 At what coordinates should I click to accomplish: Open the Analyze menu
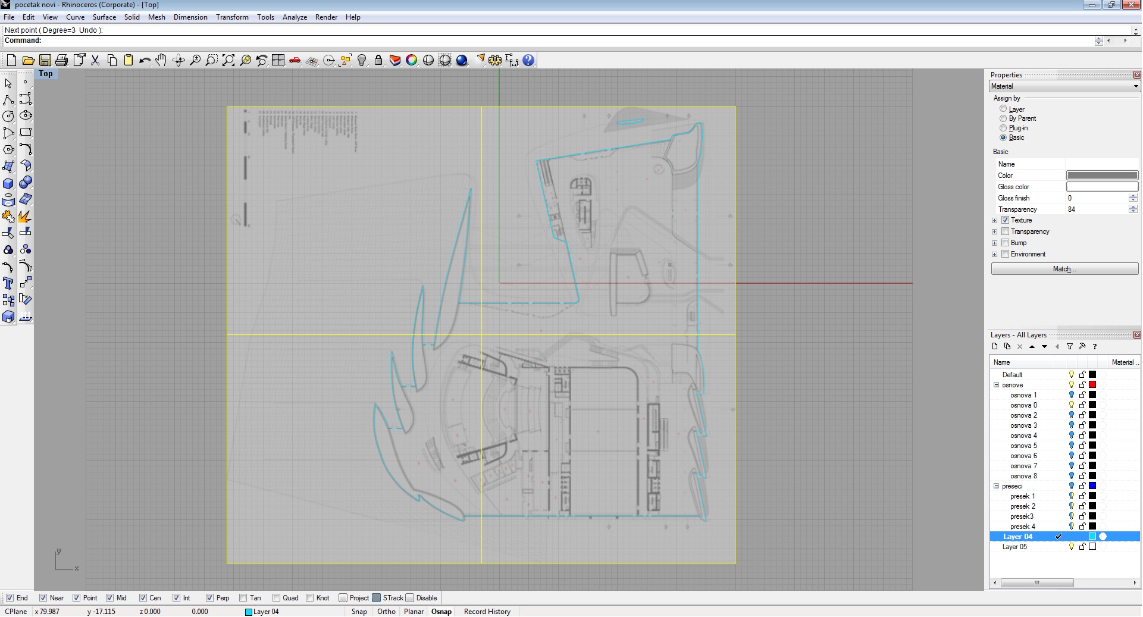pos(295,17)
